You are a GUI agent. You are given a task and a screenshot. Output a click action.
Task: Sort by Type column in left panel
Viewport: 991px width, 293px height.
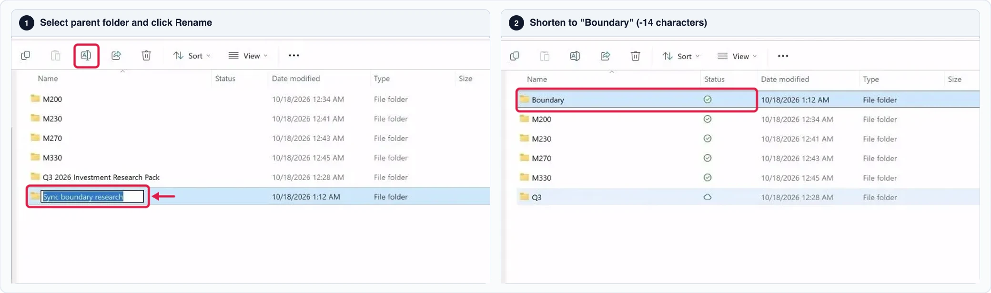pyautogui.click(x=382, y=79)
